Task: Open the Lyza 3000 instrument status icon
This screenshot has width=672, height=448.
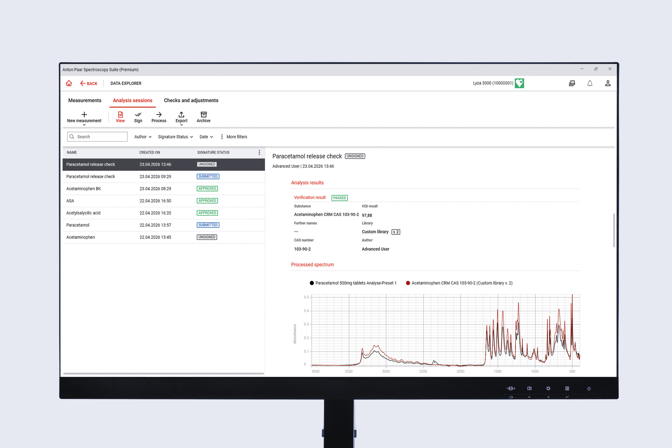Action: (519, 83)
